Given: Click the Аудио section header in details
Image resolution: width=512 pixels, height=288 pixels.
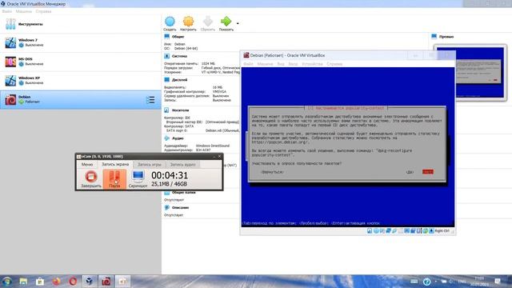Looking at the screenshot, I should 178,138.
